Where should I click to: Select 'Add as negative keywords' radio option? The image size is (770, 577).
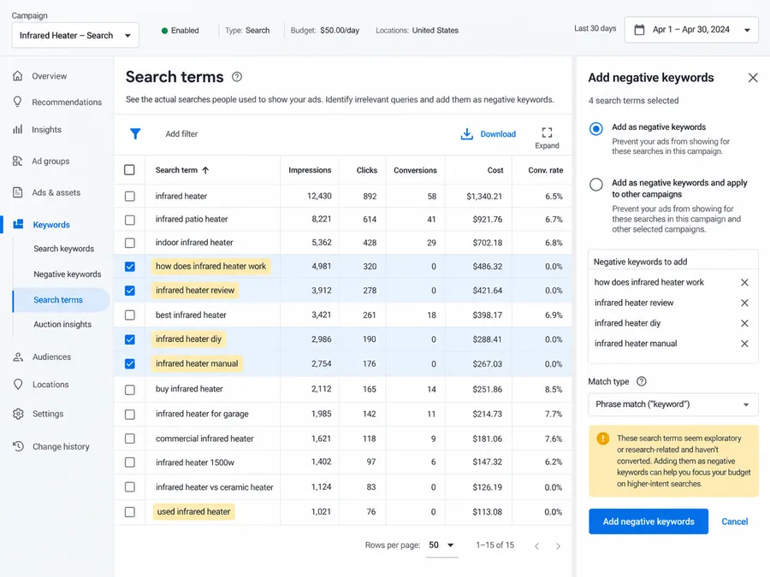[x=596, y=129]
